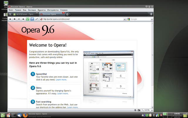
Task: Switch to the MOPSForum tab
Action: [26, 14]
